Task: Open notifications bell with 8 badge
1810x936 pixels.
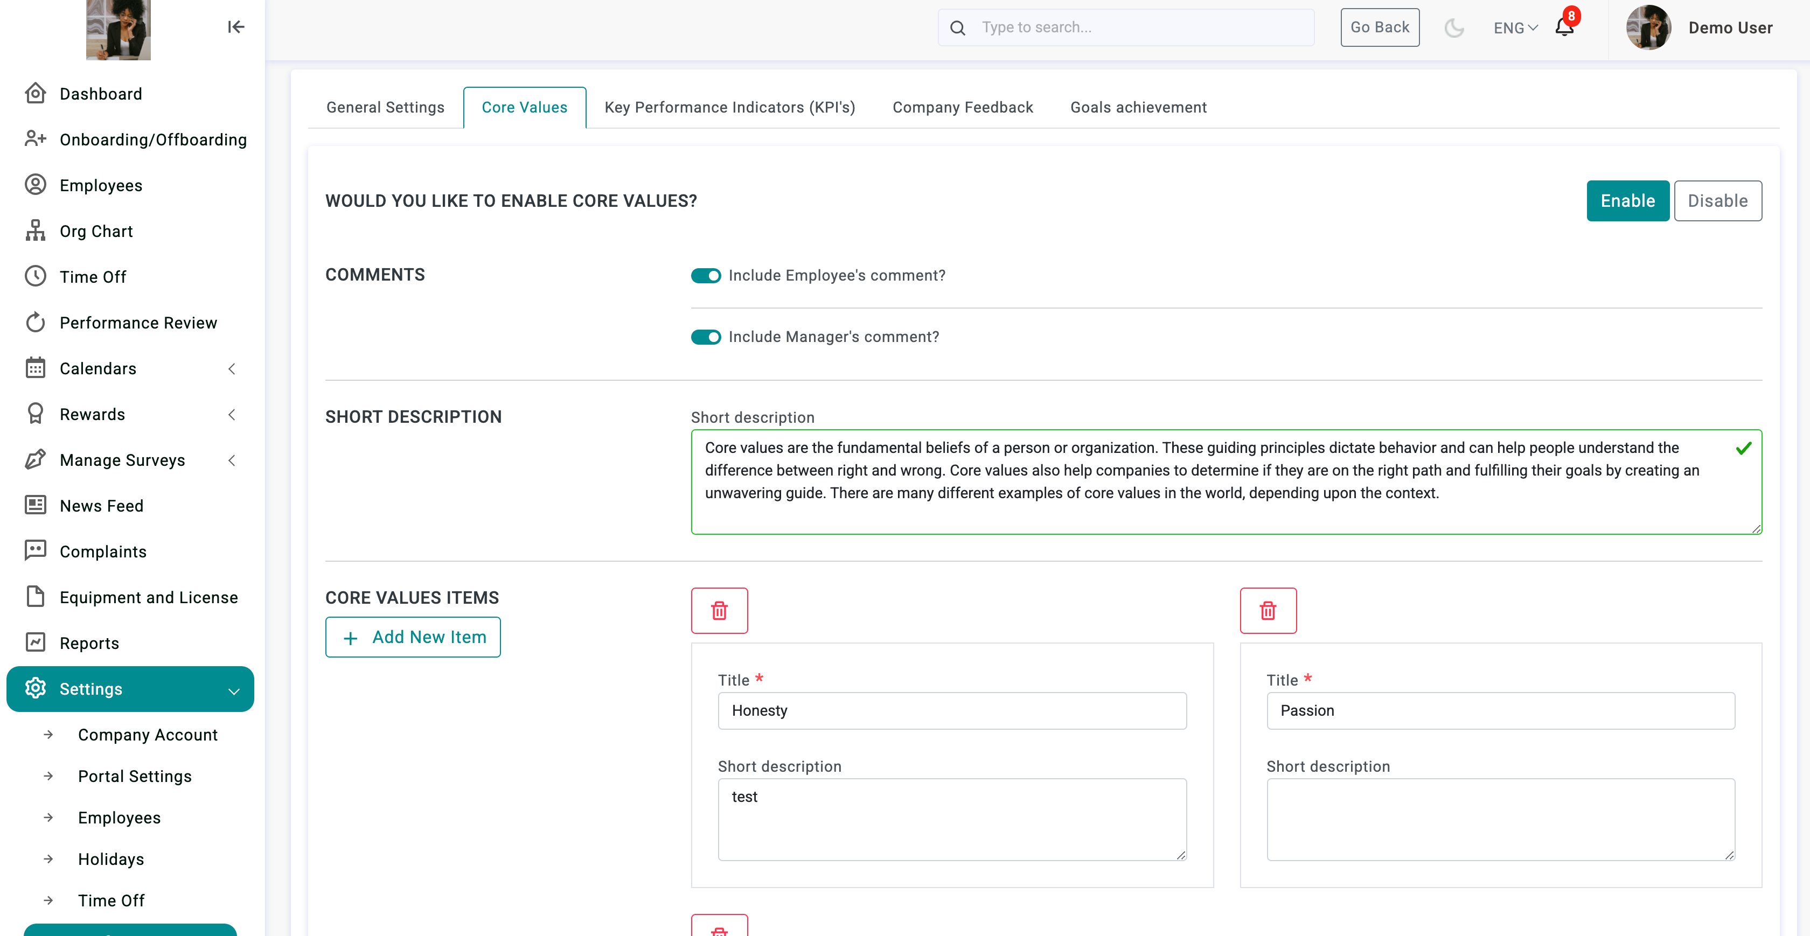Action: 1564,27
